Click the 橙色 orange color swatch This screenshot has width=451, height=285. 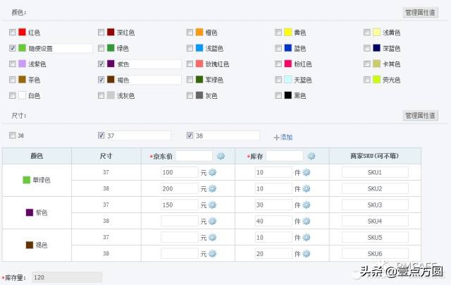[x=199, y=32]
